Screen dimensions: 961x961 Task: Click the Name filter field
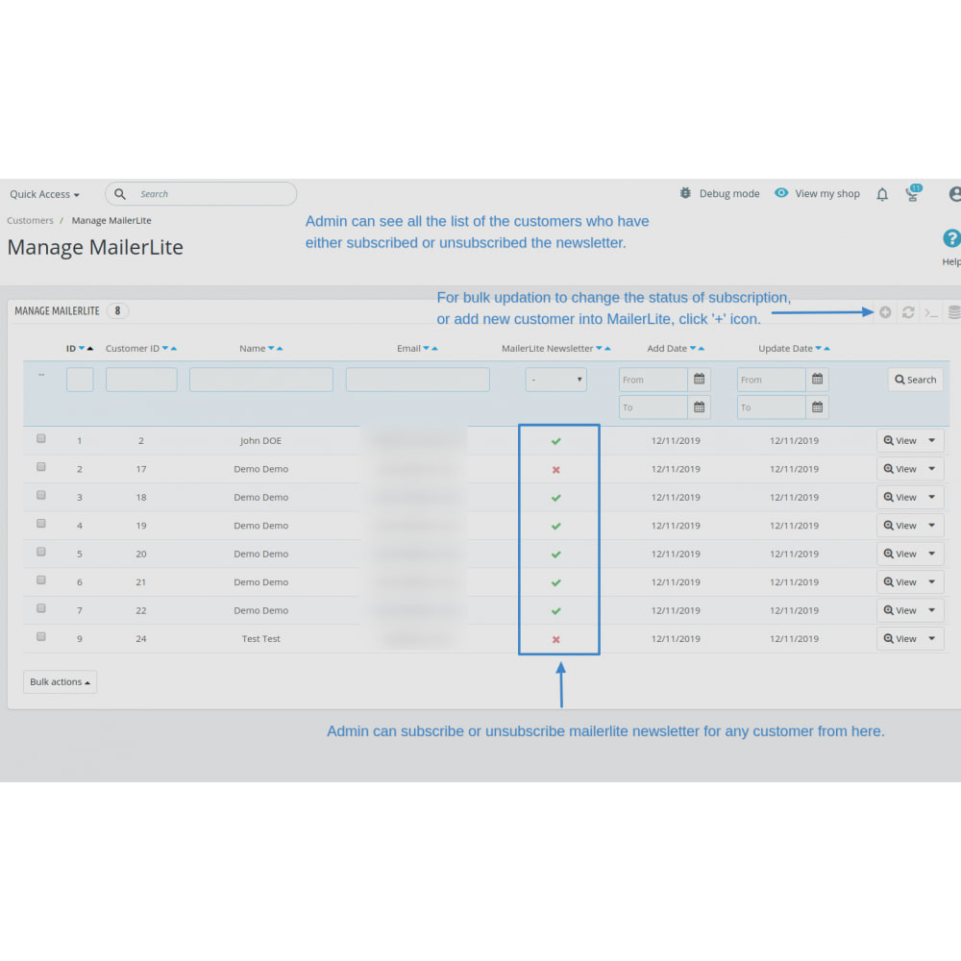point(261,380)
